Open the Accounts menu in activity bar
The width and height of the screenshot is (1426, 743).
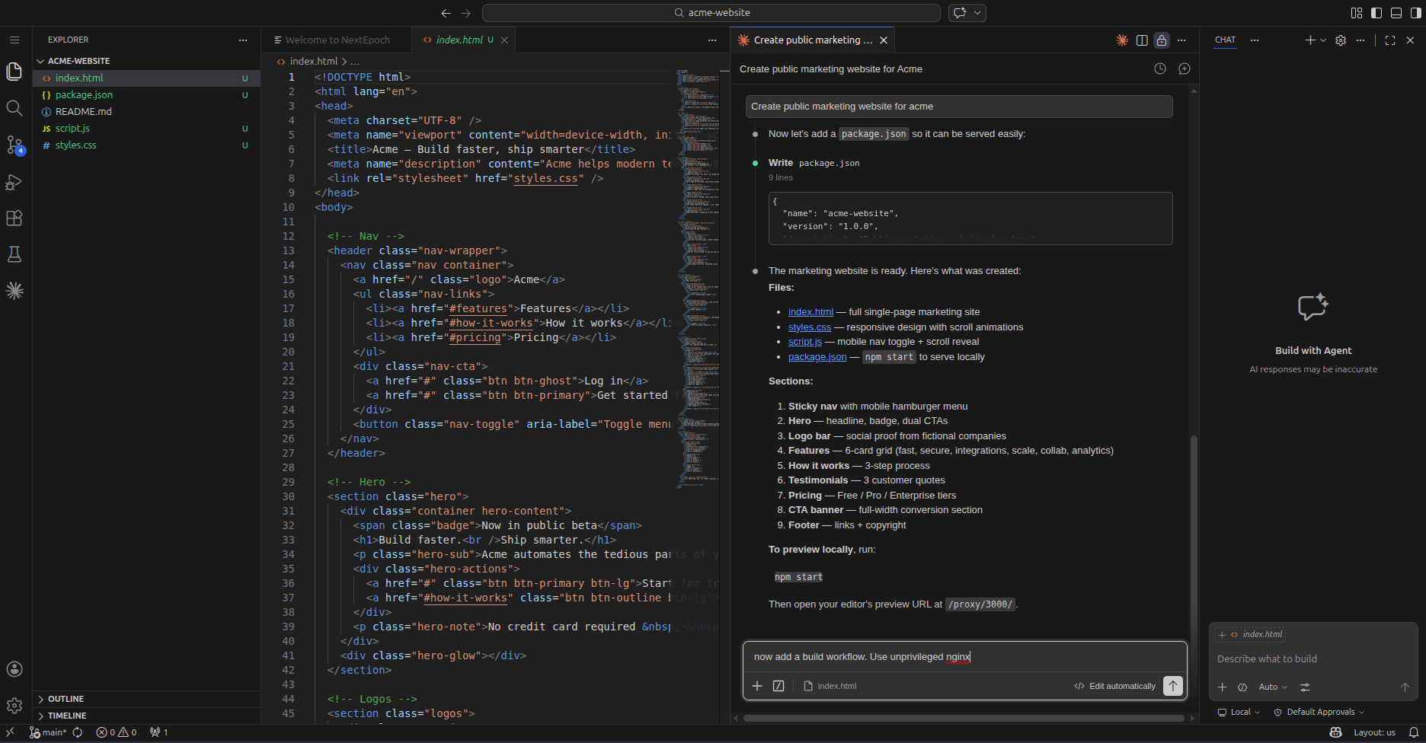(x=14, y=669)
